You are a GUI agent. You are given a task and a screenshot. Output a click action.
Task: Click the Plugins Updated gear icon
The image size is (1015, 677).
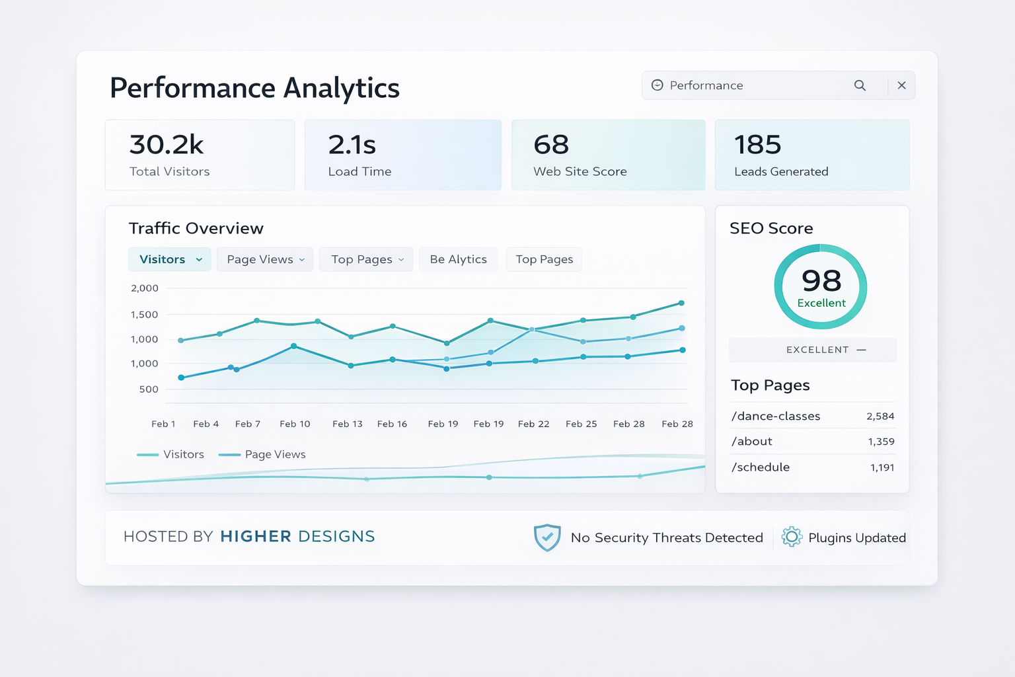(792, 537)
